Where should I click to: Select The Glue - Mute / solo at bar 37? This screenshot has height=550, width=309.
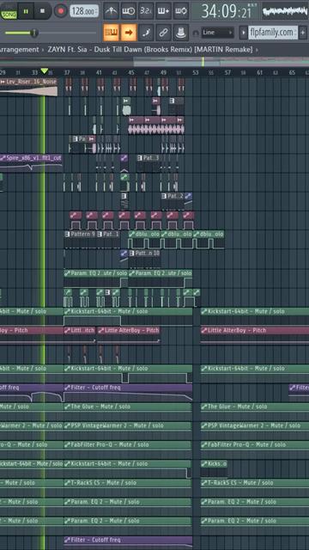tap(128, 412)
